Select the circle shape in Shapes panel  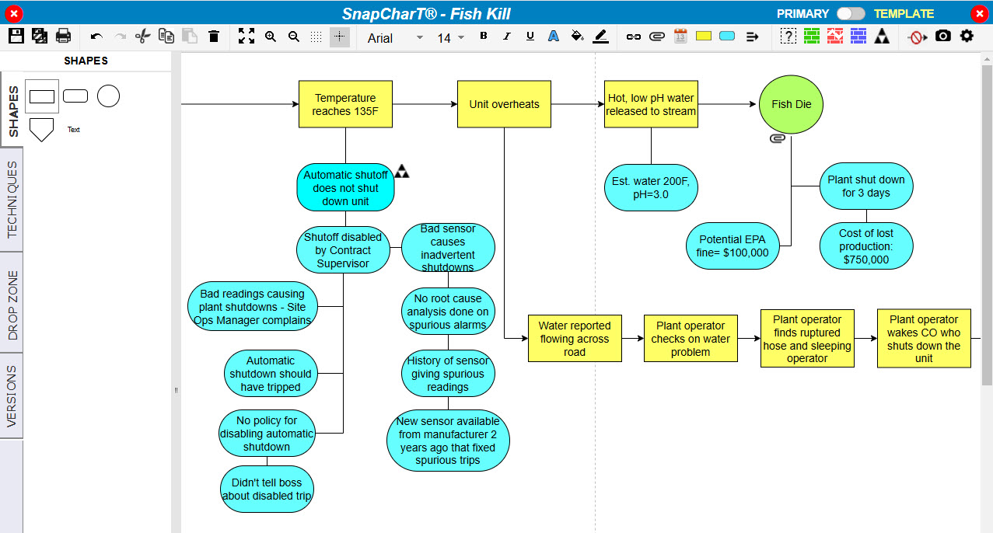(108, 96)
